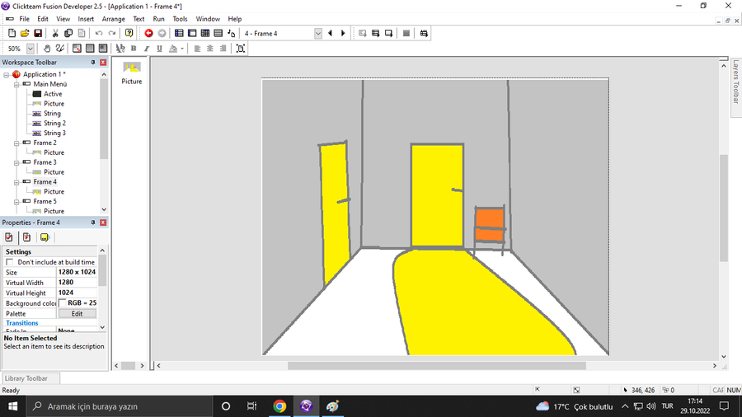Image resolution: width=742 pixels, height=417 pixels.
Task: Open the zoom 50% dropdown
Action: [x=31, y=49]
